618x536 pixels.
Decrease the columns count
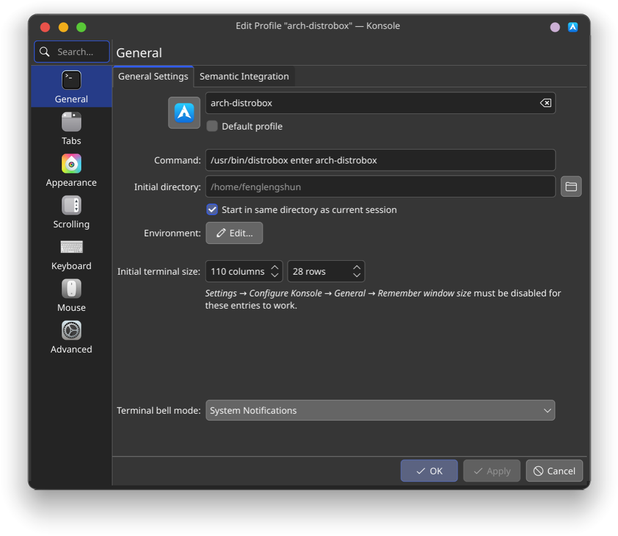click(x=275, y=275)
